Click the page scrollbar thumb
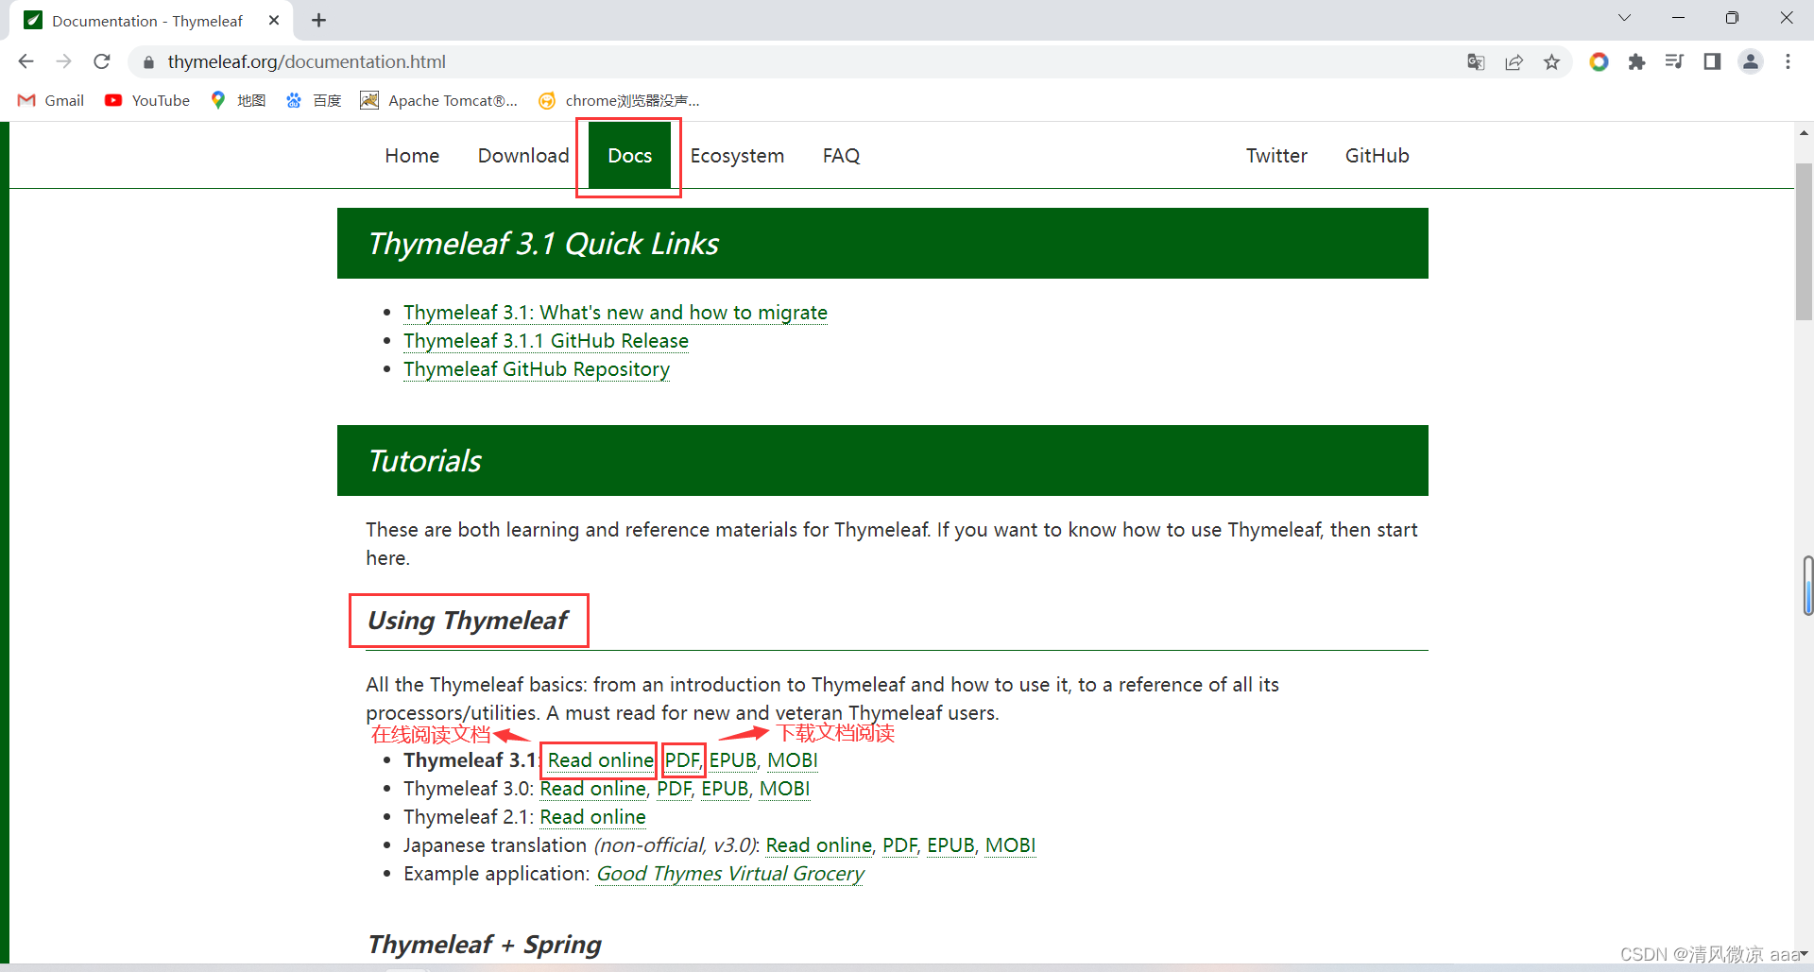Viewport: 1814px width, 972px height. tap(1805, 242)
